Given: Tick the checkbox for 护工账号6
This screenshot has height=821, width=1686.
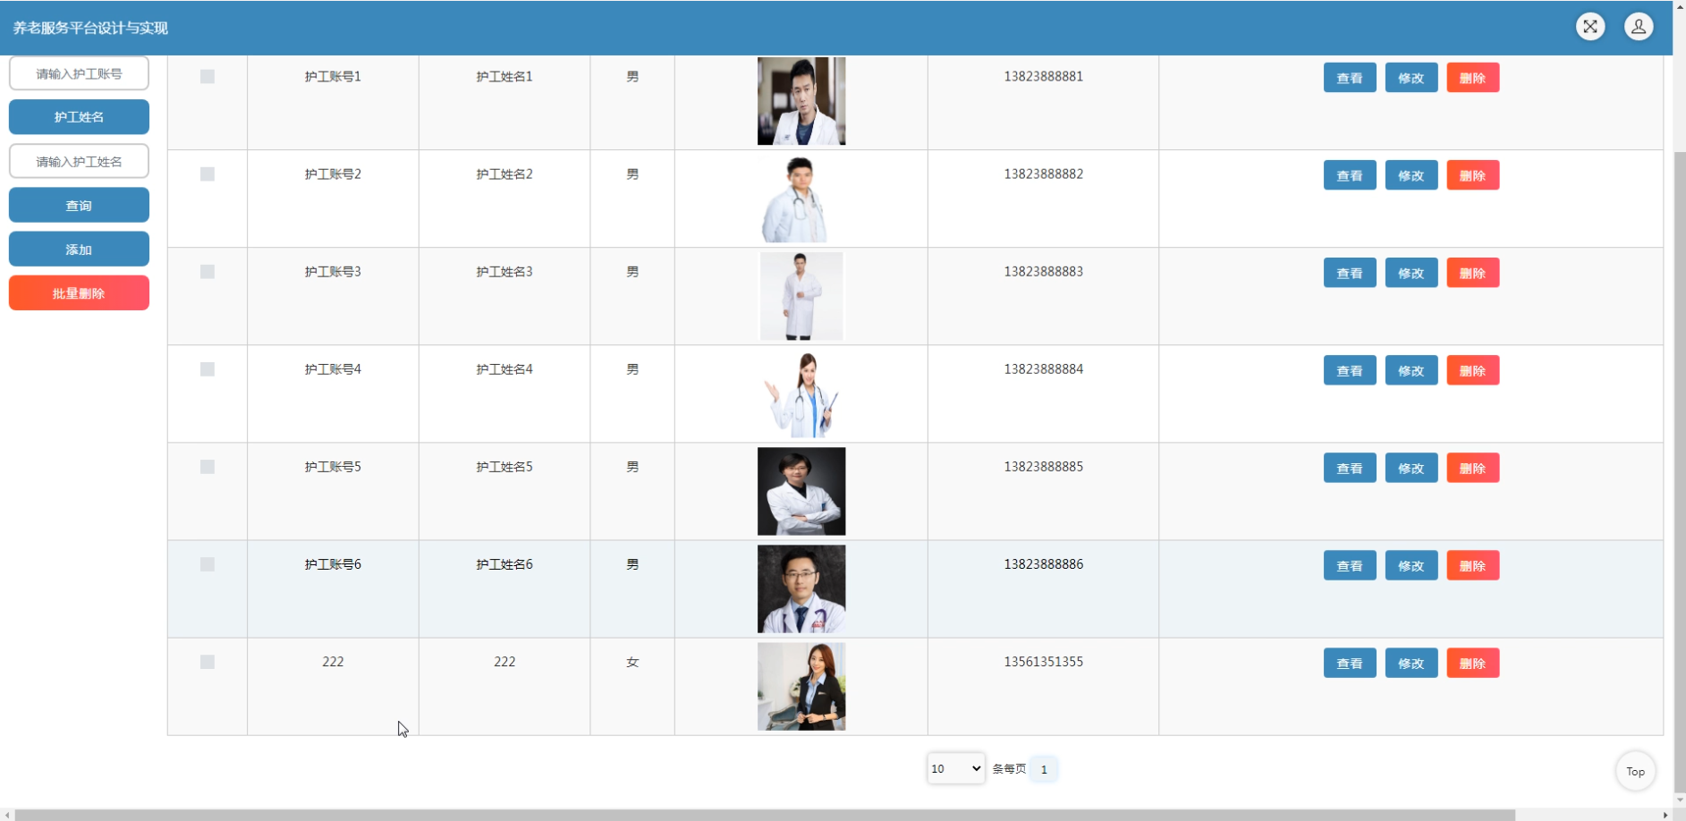Looking at the screenshot, I should [x=208, y=564].
